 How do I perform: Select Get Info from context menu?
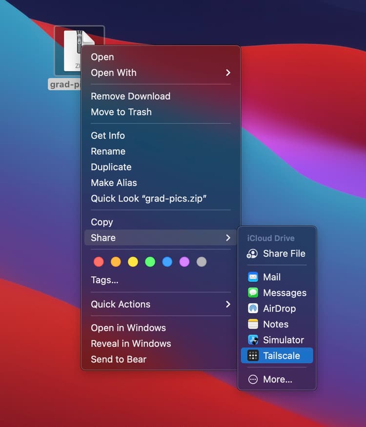pyautogui.click(x=108, y=136)
